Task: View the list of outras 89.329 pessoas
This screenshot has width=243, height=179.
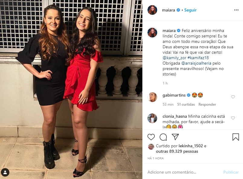Action: click(x=177, y=151)
